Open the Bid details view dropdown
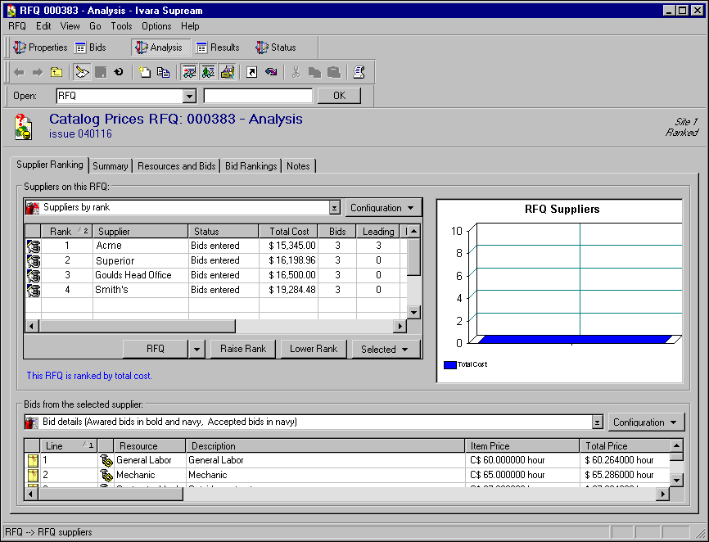The image size is (709, 542). tap(598, 422)
